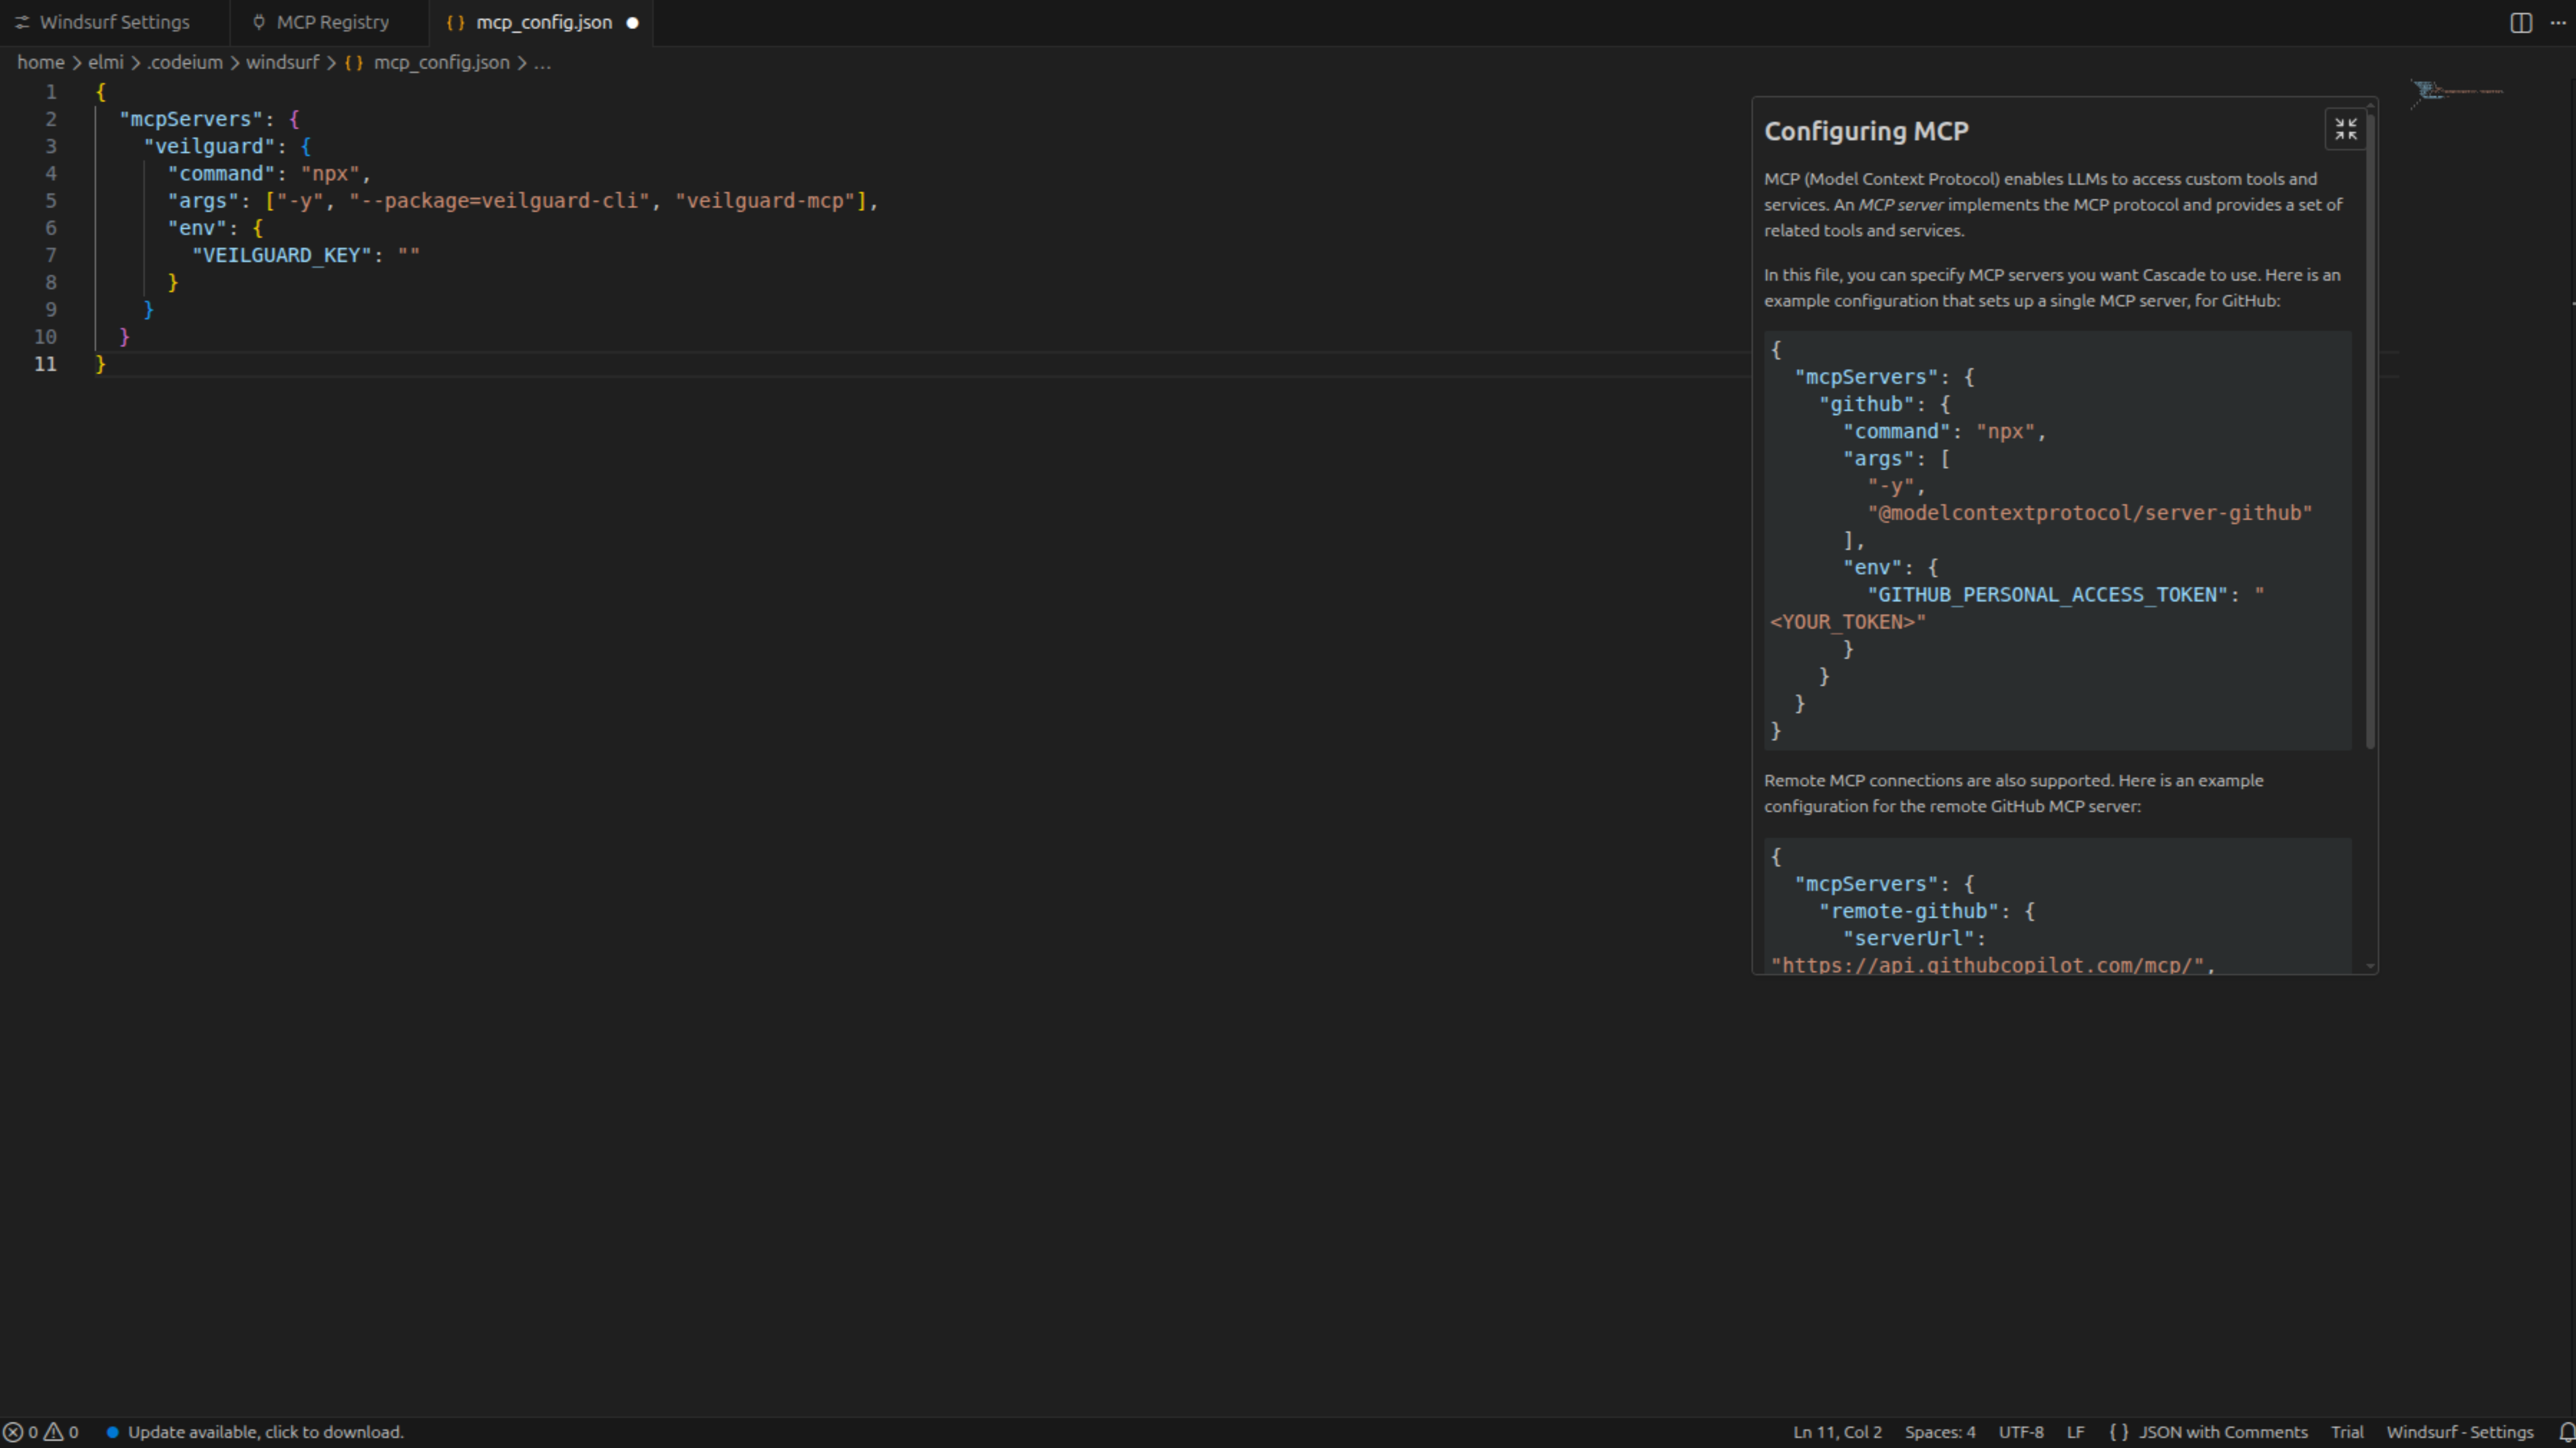Click the curly braces icon on mcp_config.json tab
Screen dimensions: 2576x1448
455,23
